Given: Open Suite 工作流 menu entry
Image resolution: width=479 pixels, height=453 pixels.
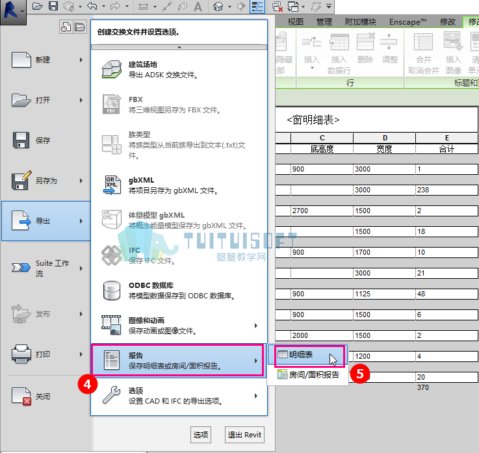Looking at the screenshot, I should click(46, 268).
